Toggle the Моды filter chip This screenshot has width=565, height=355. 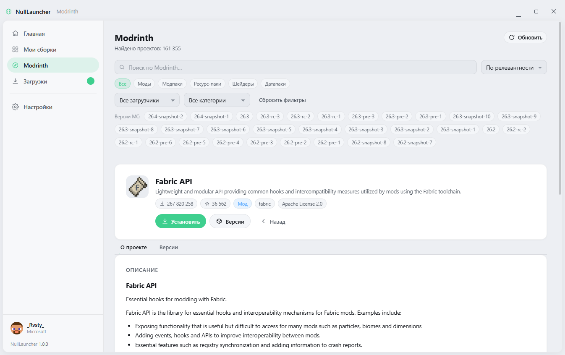click(144, 84)
